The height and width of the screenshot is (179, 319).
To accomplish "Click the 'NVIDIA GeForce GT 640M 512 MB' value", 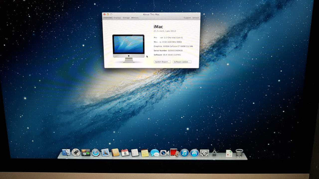I will point(178,46).
